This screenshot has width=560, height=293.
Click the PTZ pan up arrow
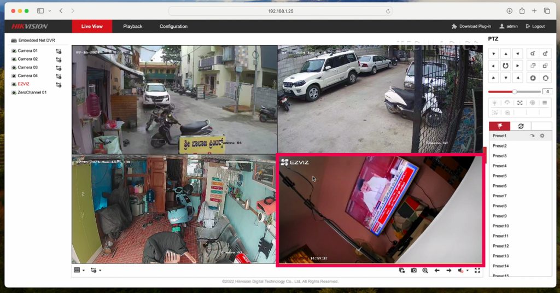tap(506, 54)
